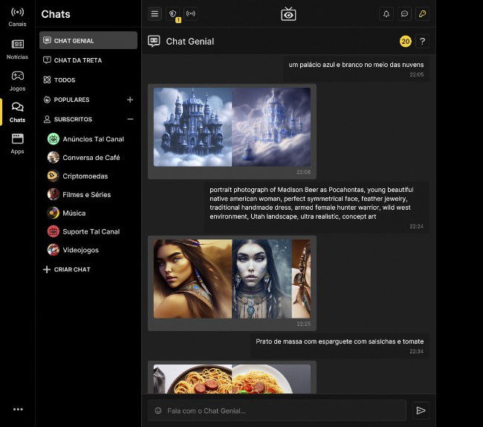
Task: Open the notifications bell
Action: pyautogui.click(x=386, y=13)
